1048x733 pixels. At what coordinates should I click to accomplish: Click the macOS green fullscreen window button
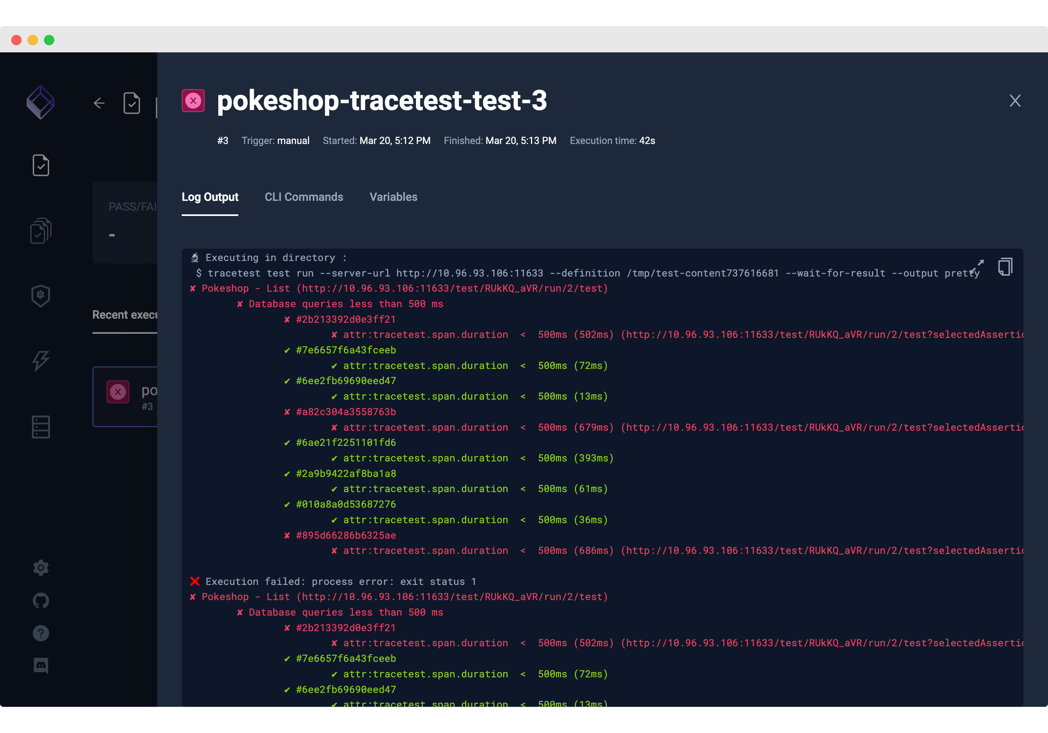click(49, 40)
